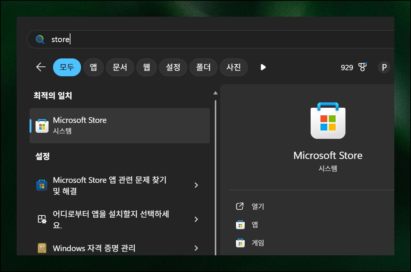Switch to the 문서 filter tab
The height and width of the screenshot is (272, 411).
coord(120,67)
